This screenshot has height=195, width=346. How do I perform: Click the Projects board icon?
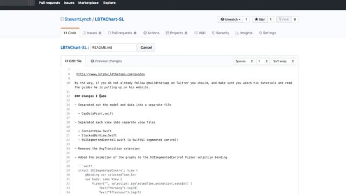point(168,33)
